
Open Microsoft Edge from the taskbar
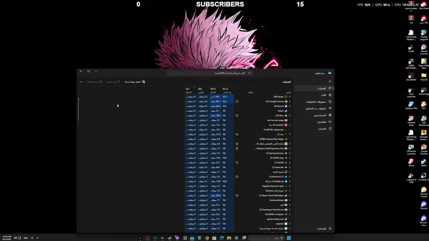pos(222,238)
